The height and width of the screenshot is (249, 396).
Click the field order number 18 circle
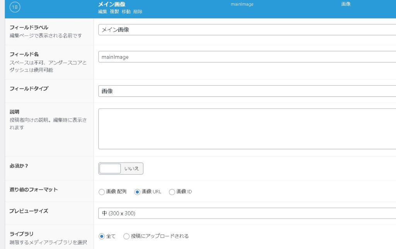[x=15, y=7]
